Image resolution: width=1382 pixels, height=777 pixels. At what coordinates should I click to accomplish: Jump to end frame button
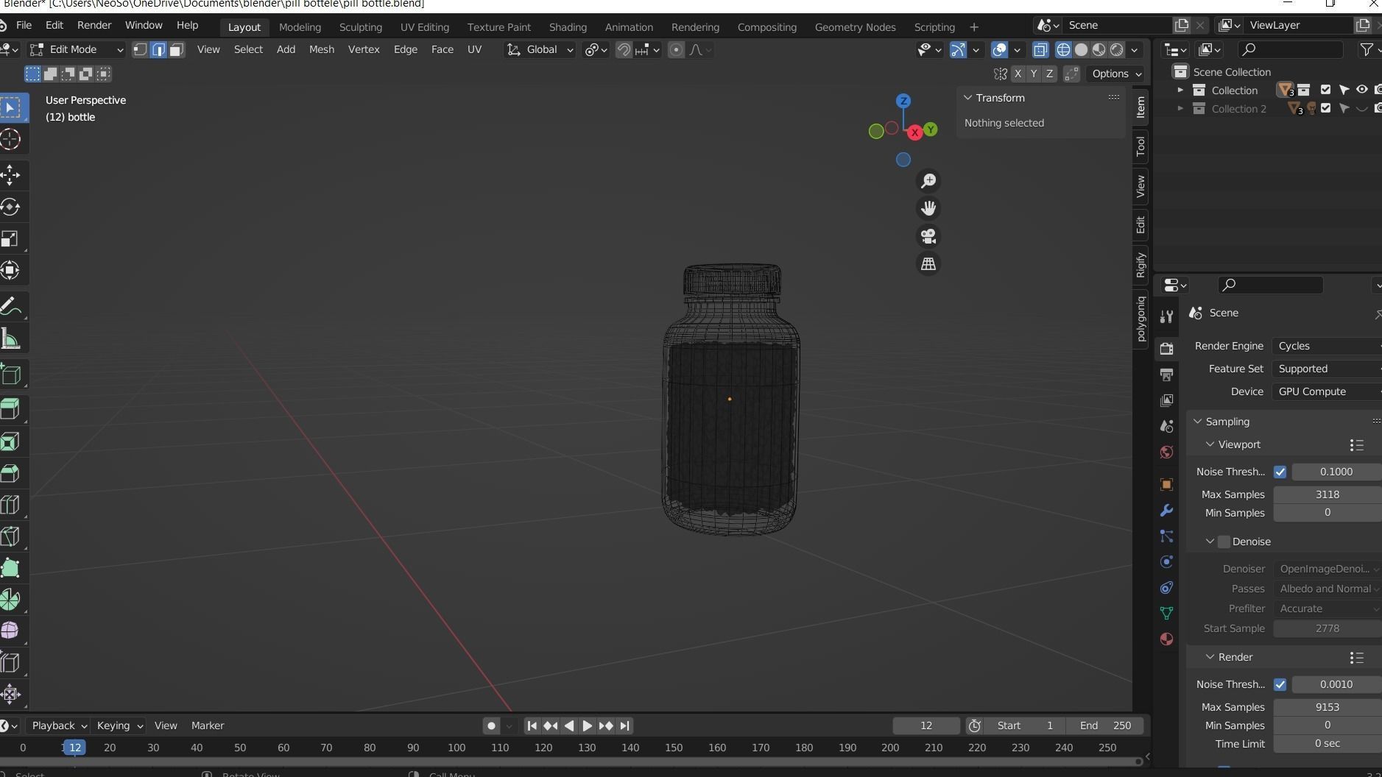[x=624, y=725]
